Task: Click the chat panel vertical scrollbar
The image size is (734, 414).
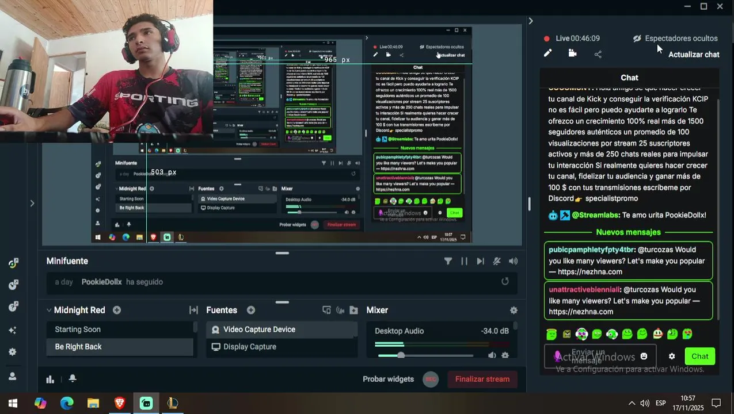Action: point(717,204)
